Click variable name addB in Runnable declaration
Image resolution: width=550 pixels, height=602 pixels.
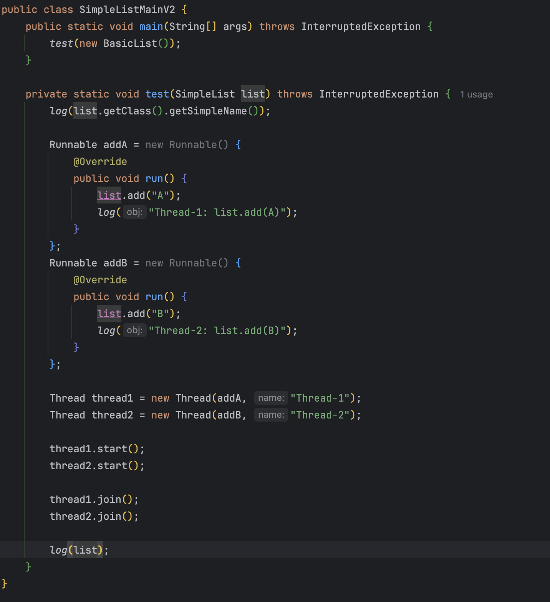click(115, 263)
